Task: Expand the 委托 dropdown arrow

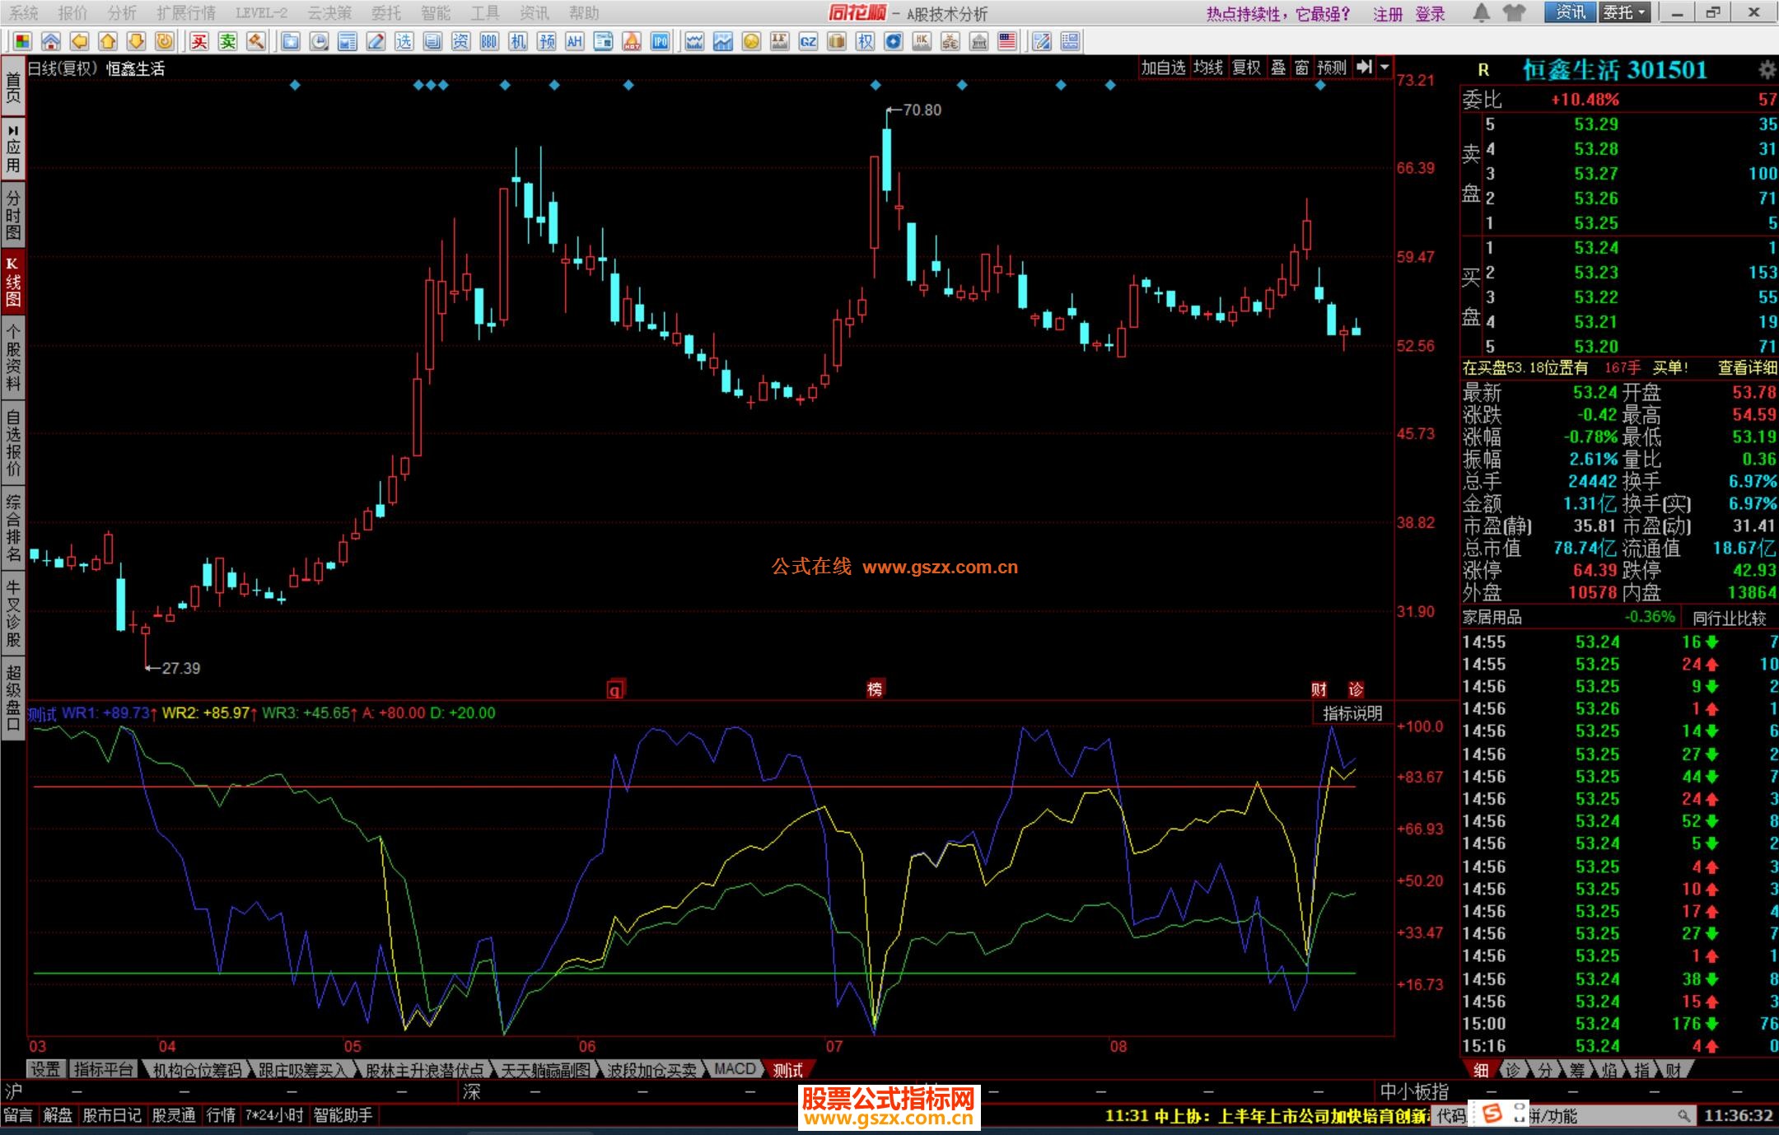Action: pos(1642,12)
